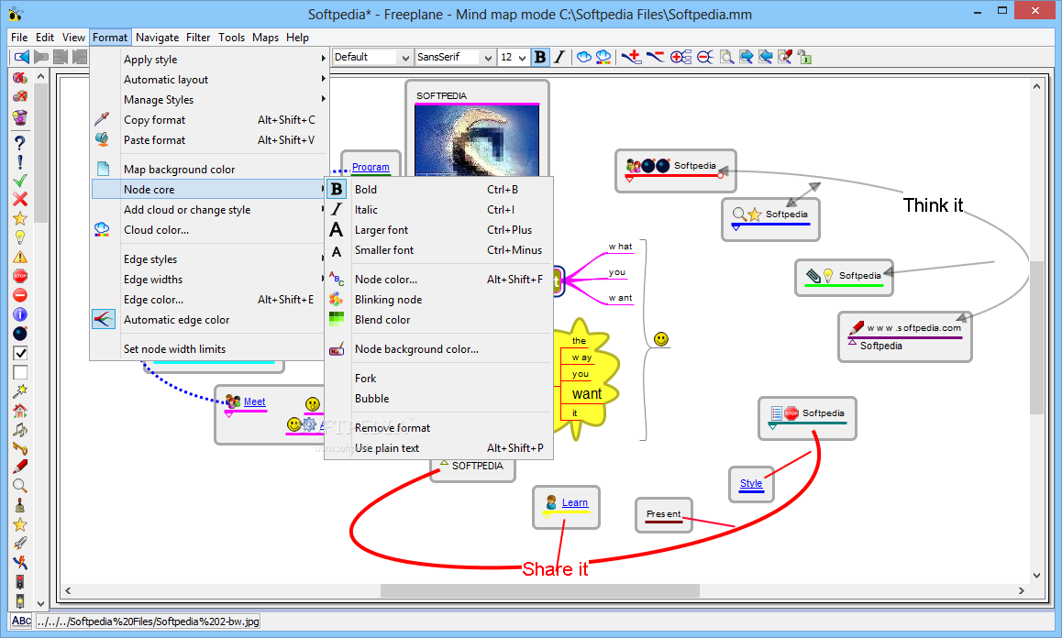1062x638 pixels.
Task: Open the Maps menu
Action: point(266,38)
